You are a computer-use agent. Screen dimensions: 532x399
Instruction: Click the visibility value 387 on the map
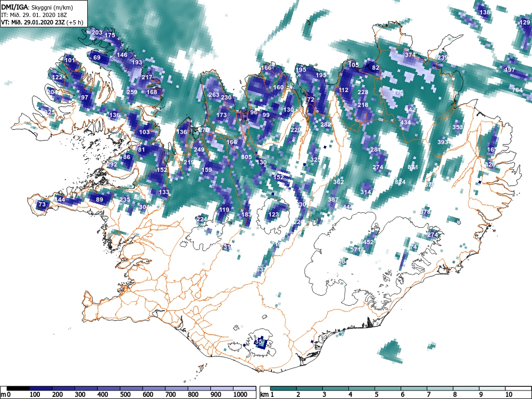pyautogui.click(x=333, y=199)
